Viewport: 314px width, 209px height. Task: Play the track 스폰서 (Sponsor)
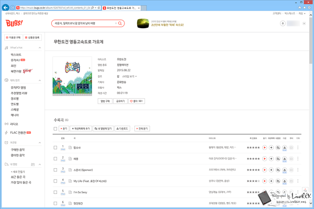click(264, 170)
